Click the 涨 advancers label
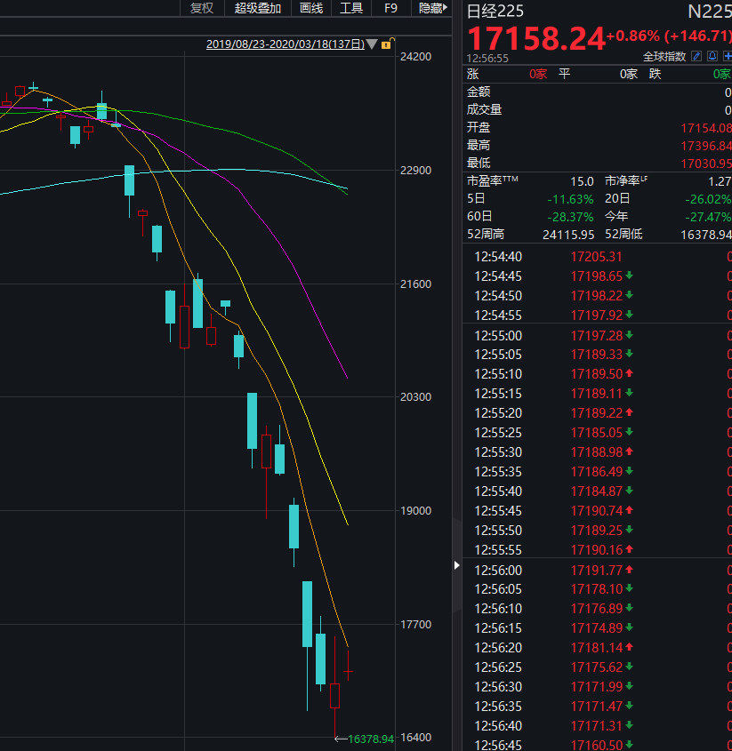 click(x=472, y=74)
